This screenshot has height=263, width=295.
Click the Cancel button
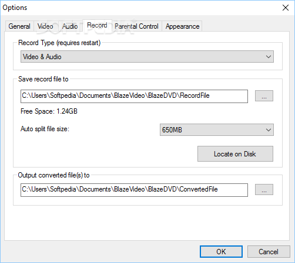(269, 251)
